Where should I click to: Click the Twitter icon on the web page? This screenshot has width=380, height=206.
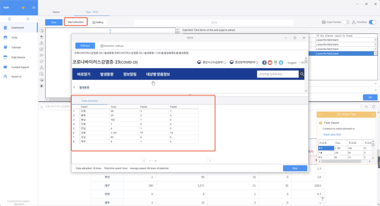281,63
